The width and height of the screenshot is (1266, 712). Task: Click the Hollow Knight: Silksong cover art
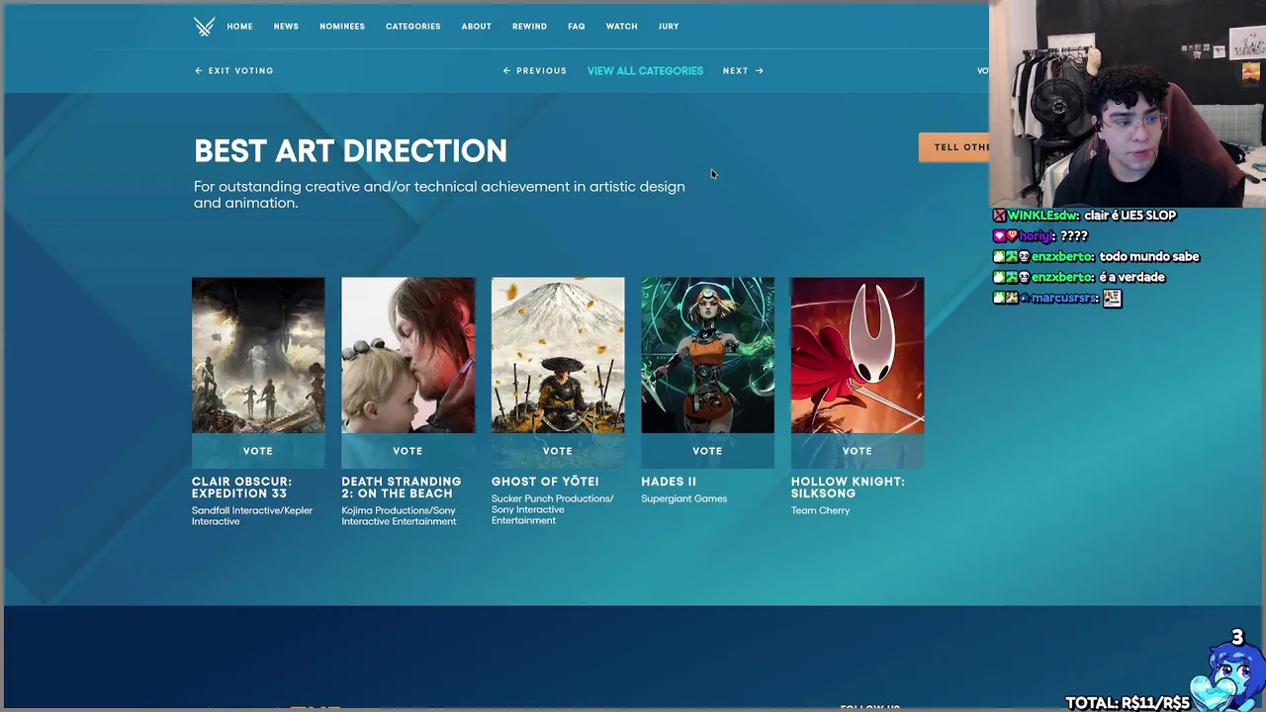pyautogui.click(x=858, y=355)
